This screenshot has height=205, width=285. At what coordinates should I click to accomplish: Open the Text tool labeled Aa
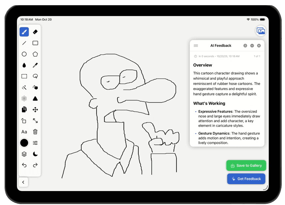pyautogui.click(x=24, y=132)
